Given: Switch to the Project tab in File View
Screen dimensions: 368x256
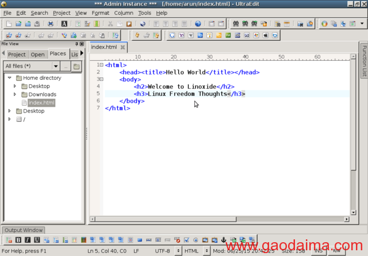Looking at the screenshot, I should click(17, 55).
